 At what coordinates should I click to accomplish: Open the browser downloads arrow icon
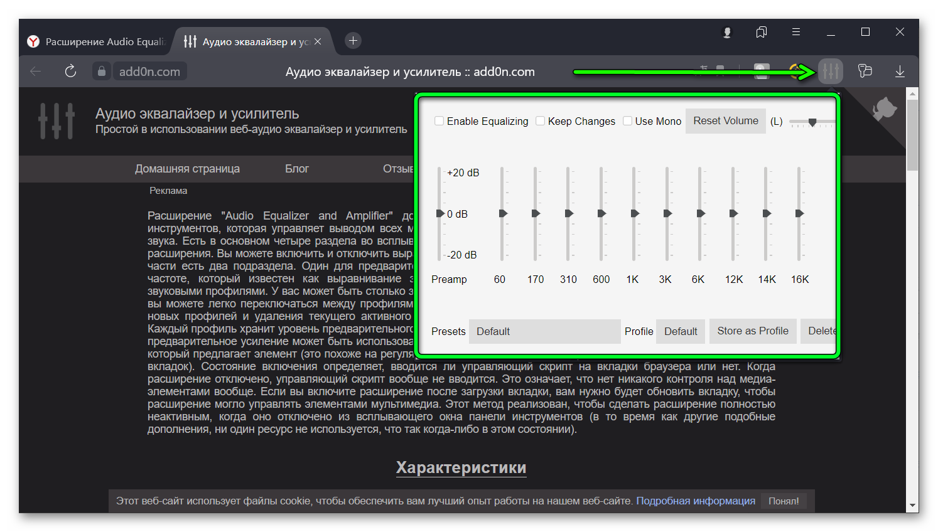coord(900,72)
